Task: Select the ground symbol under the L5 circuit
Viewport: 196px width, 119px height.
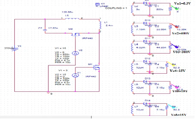Action: 150,72
